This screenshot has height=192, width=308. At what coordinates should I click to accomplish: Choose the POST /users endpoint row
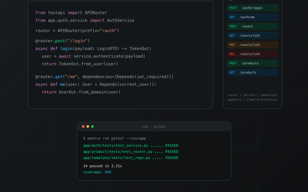[x=253, y=26]
